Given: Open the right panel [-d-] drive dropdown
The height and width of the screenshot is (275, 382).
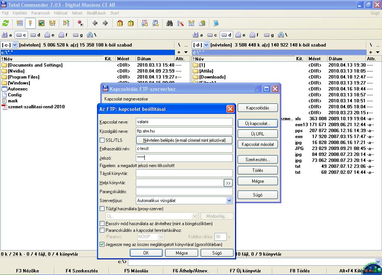Looking at the screenshot, I should tap(206, 45).
